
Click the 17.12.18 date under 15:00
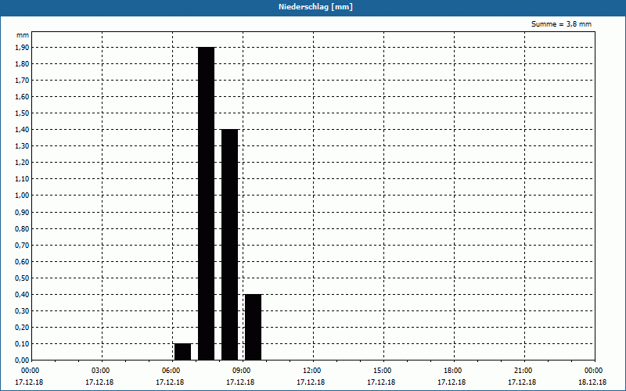(x=381, y=382)
